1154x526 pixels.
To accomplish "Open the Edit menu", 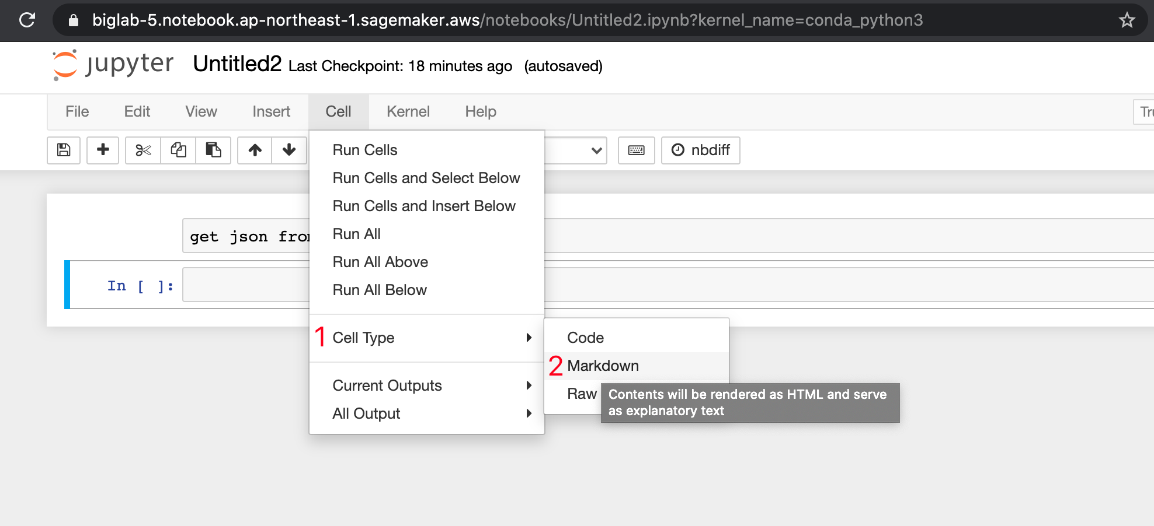I will [x=137, y=111].
